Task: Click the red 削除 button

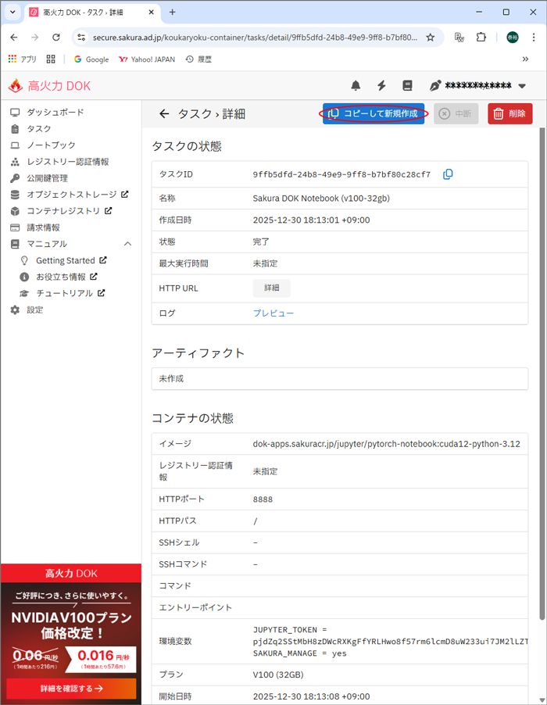Action: click(x=510, y=114)
